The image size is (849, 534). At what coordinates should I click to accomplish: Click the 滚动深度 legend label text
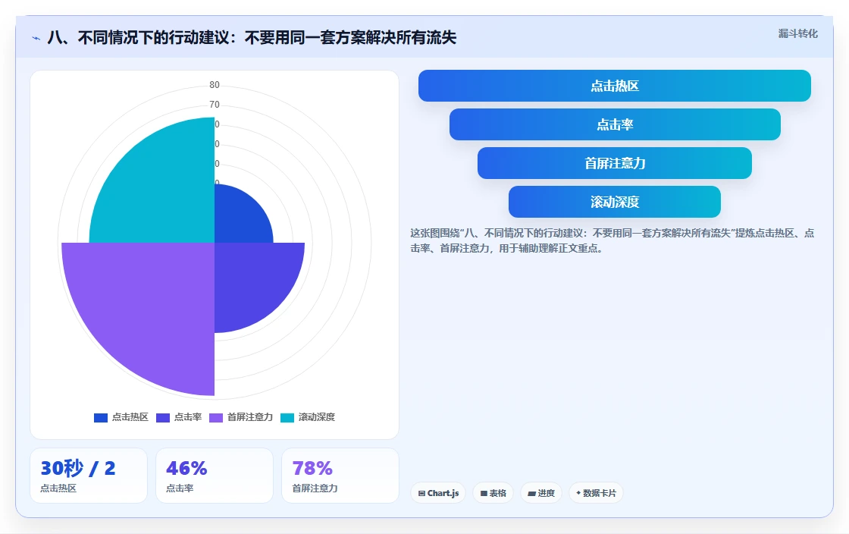pos(317,417)
